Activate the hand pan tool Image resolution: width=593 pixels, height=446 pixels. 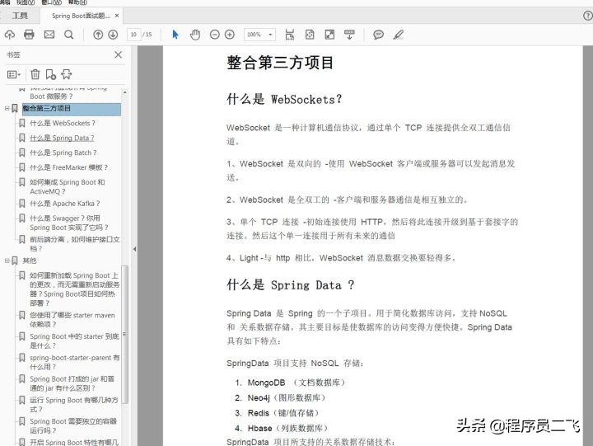[x=195, y=35]
